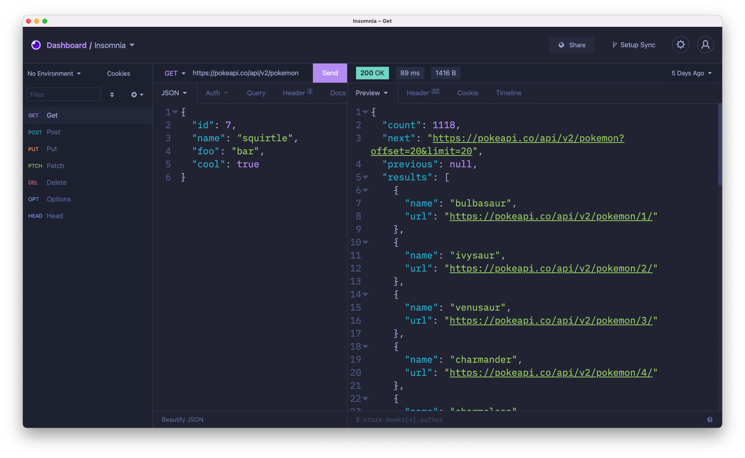Open the JSON body type dropdown
The height and width of the screenshot is (458, 745).
pyautogui.click(x=174, y=93)
